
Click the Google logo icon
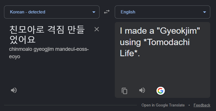[x=160, y=91]
